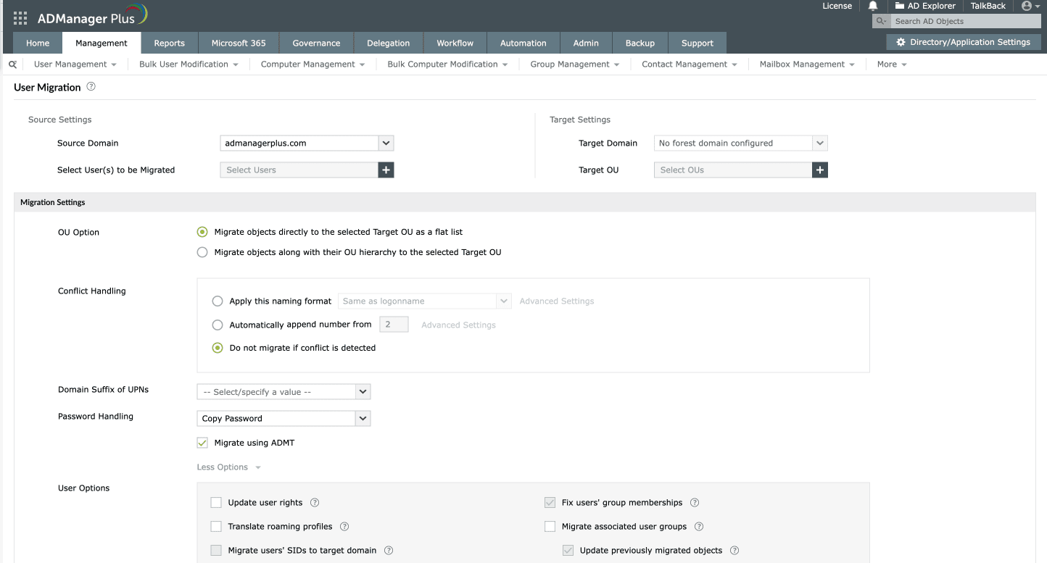Click the append number value field
The width and height of the screenshot is (1047, 563).
[394, 325]
